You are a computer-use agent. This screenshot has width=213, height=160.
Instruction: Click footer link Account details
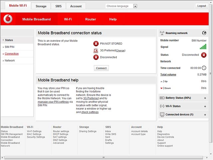coord(139,131)
